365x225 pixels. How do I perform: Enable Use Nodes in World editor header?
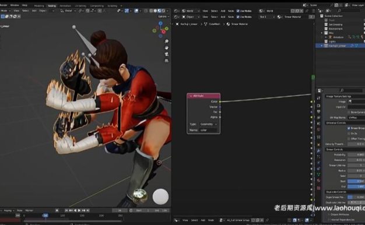click(238, 11)
